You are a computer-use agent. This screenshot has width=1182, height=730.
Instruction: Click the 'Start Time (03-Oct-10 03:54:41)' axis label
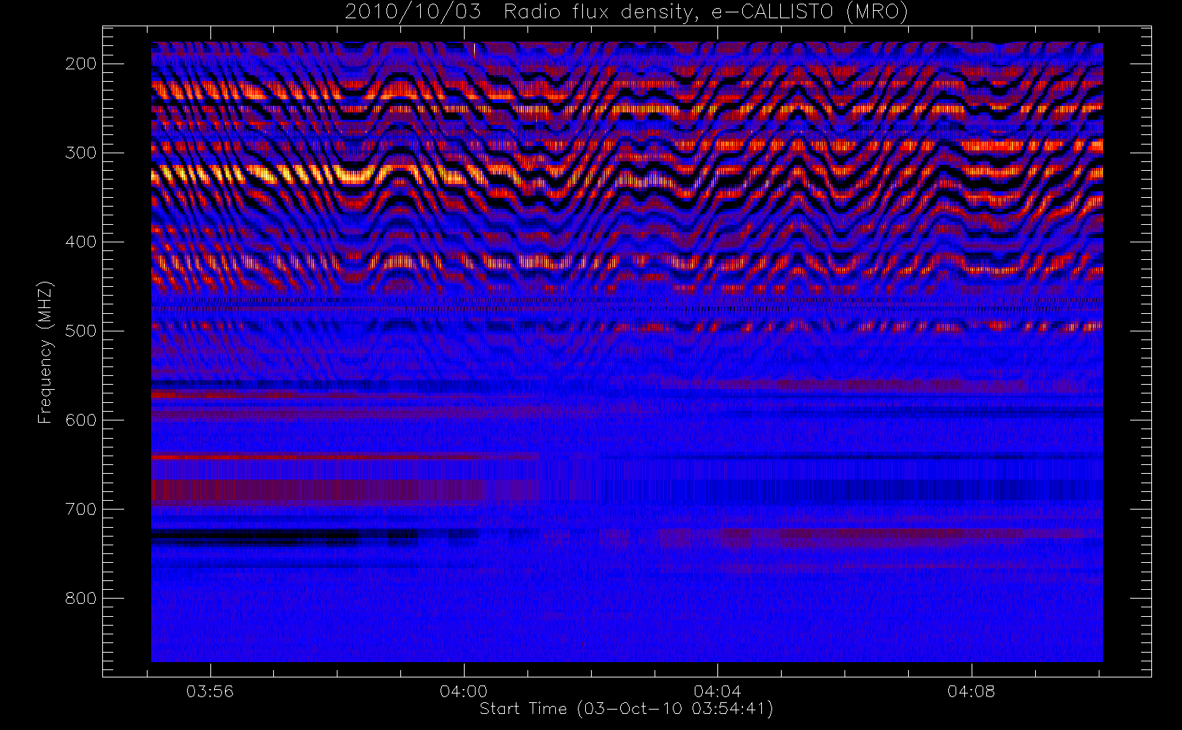click(x=626, y=709)
